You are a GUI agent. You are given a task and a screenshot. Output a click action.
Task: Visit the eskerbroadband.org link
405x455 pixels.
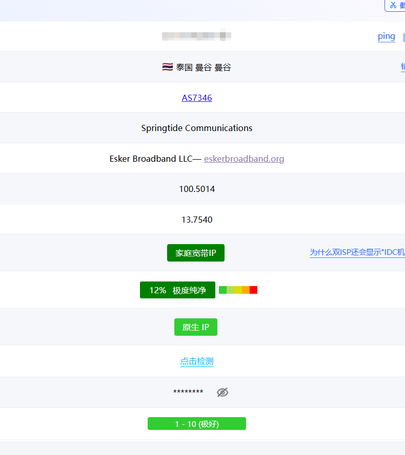tap(244, 159)
